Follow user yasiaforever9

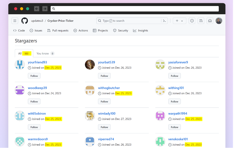coord(174,76)
